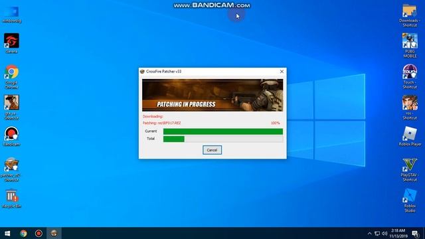Screen dimensions: 425x239
Task: Launch the PUBG MOBILE desktop icon
Action: (x=410, y=46)
